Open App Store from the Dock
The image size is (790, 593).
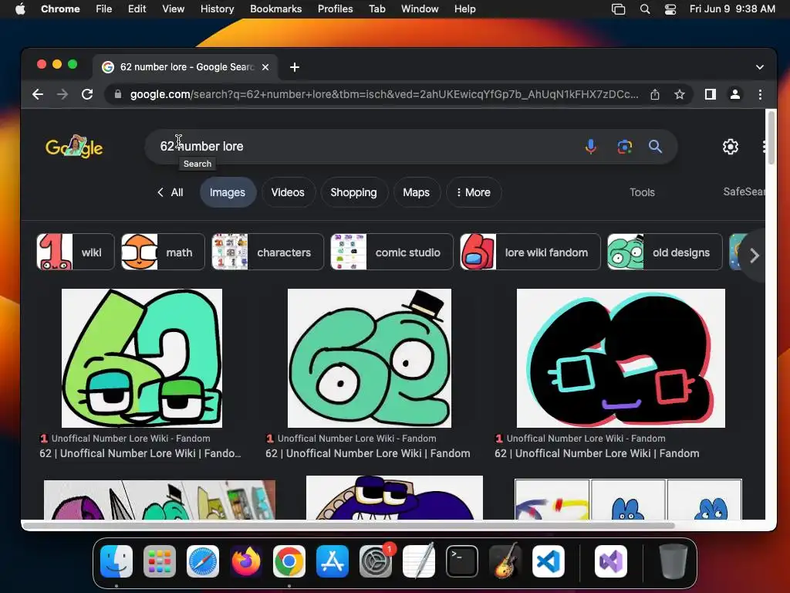coord(333,561)
